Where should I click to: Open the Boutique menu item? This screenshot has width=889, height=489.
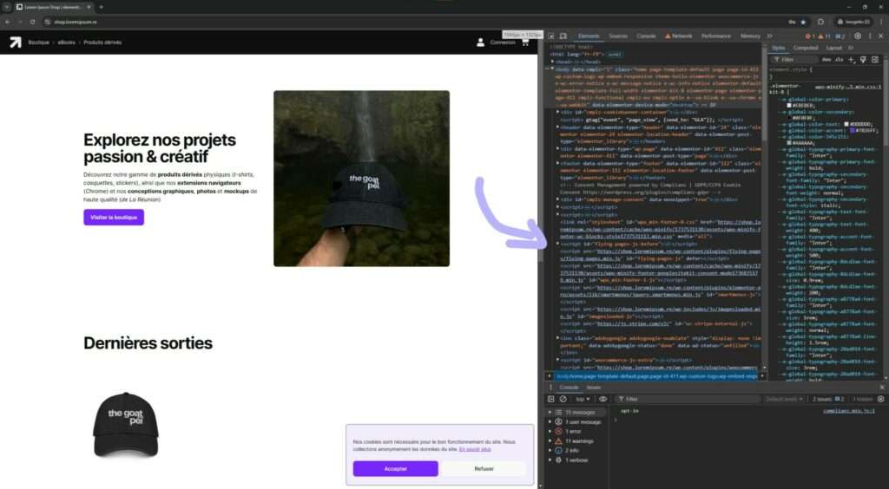[38, 42]
